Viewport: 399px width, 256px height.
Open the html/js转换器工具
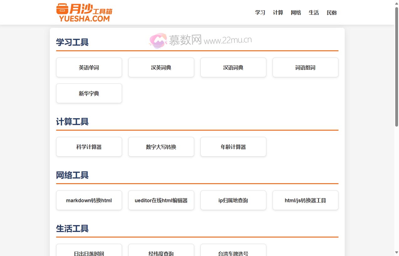pyautogui.click(x=305, y=200)
